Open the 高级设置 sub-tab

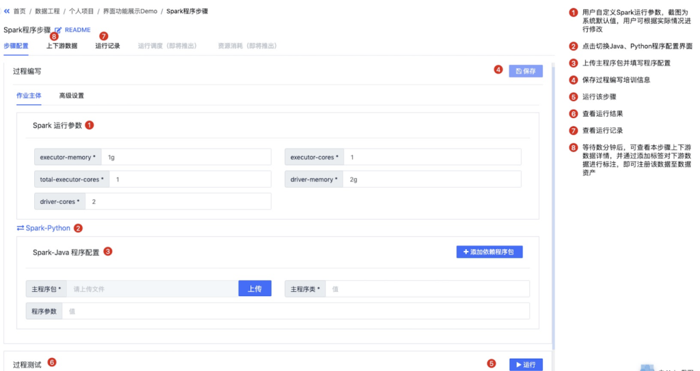71,95
